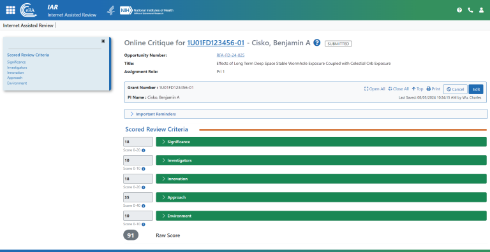Open the apps grid menu icon
This screenshot has width=490, height=252.
(x=10, y=10)
